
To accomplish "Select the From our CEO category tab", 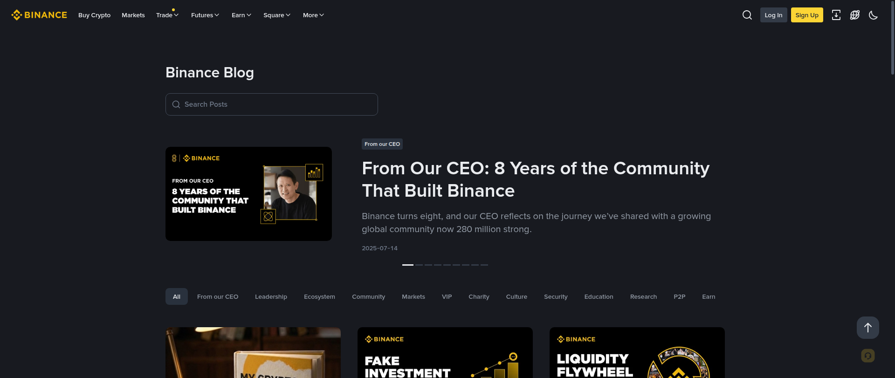I will (x=218, y=296).
